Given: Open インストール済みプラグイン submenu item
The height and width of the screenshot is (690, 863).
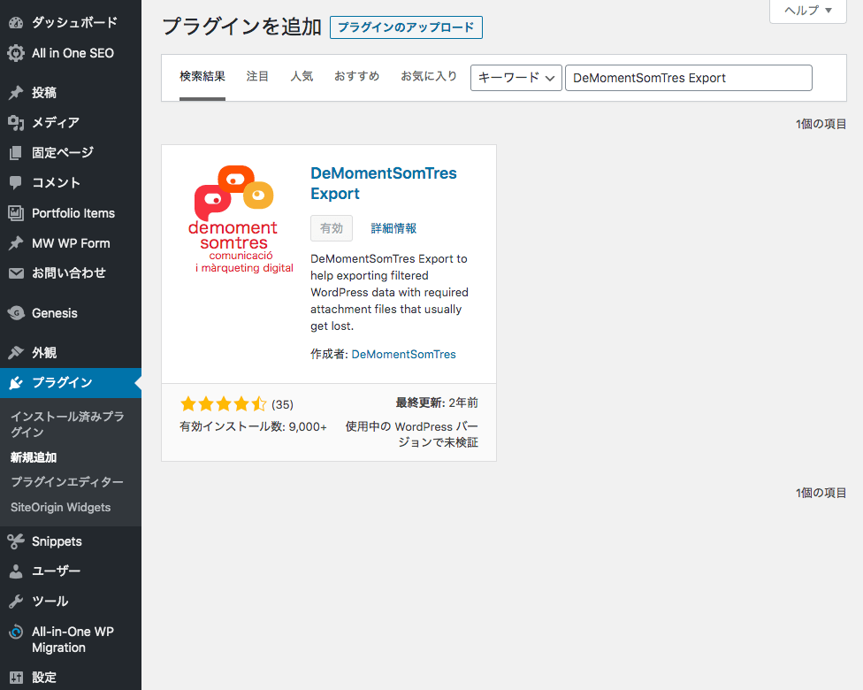Looking at the screenshot, I should [x=67, y=425].
